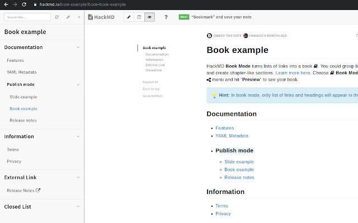Open the Learn more here link
The width and height of the screenshot is (358, 223).
point(293,73)
